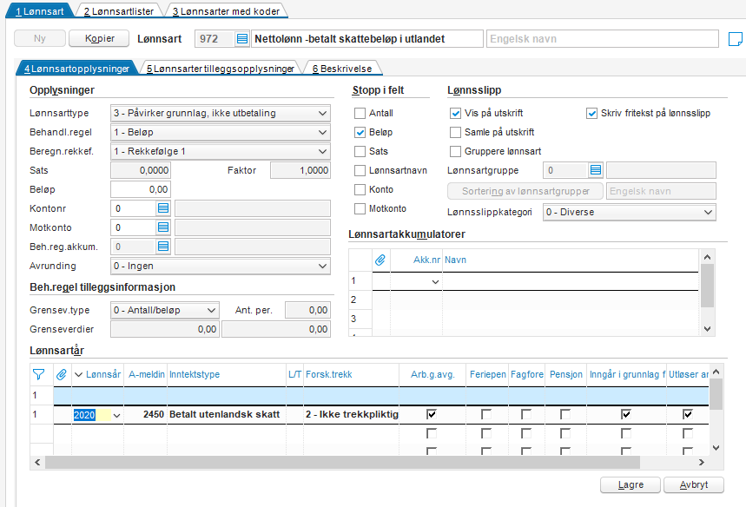Click the horizontal scrollbar of Lønnsartår grid

pyautogui.click(x=342, y=462)
